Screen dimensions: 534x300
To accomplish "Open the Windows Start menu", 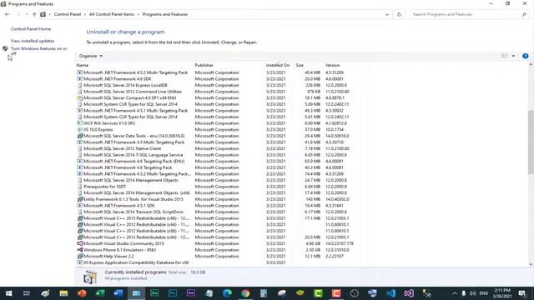I will click(9, 293).
